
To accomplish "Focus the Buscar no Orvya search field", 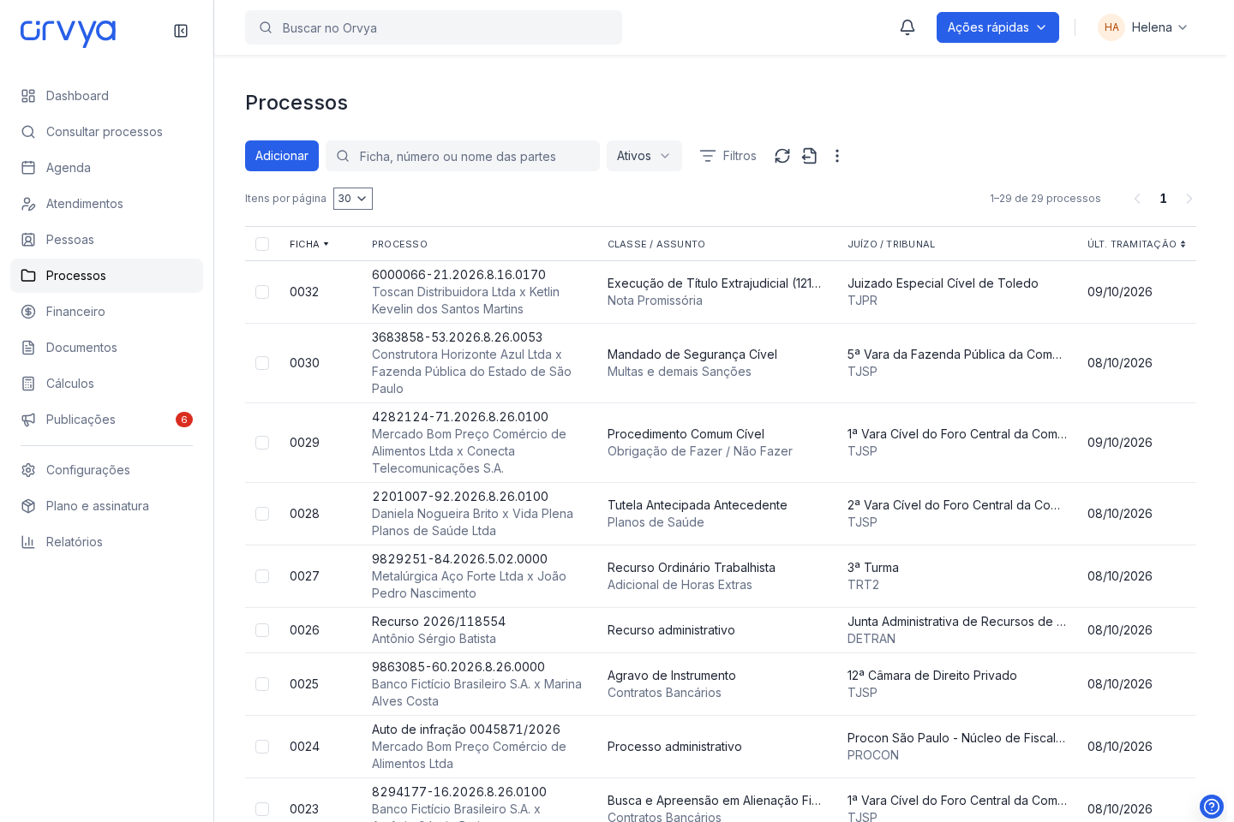I will tap(434, 27).
